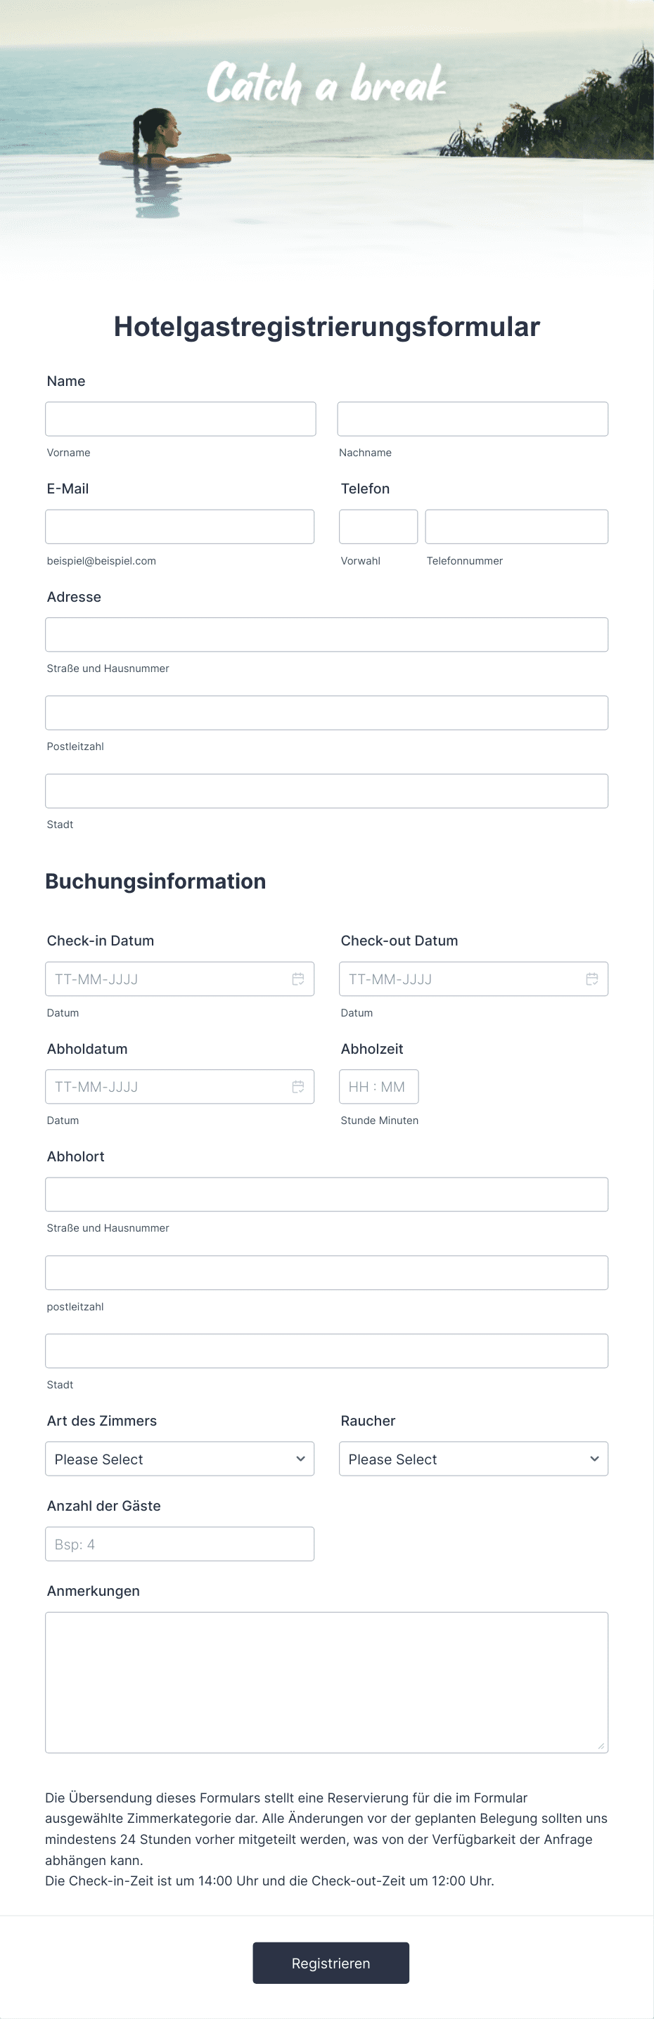
Task: Click the Registrieren button
Action: (331, 1963)
